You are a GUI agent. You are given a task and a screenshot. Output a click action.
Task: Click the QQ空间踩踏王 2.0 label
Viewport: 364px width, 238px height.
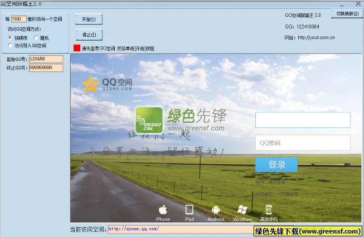303,15
